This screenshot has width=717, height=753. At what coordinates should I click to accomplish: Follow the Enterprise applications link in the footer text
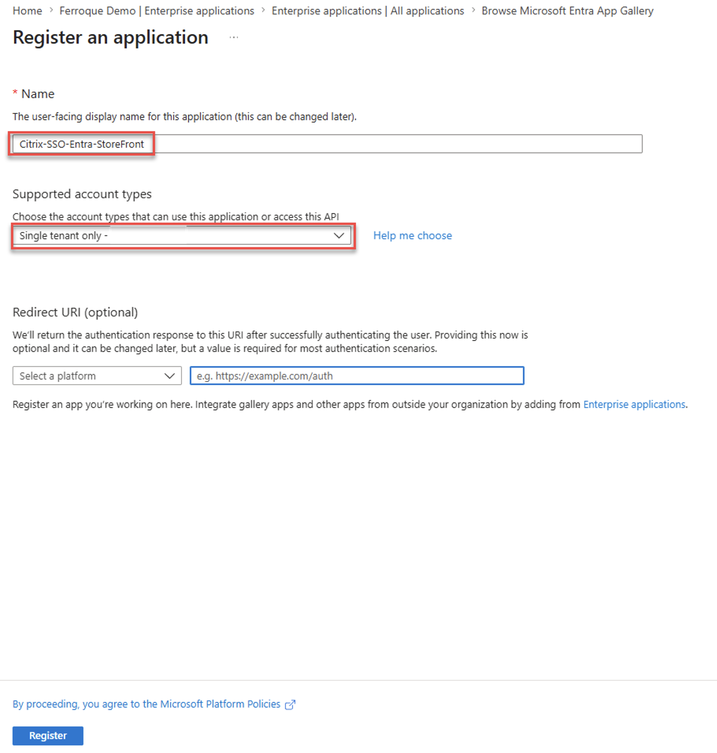[634, 404]
